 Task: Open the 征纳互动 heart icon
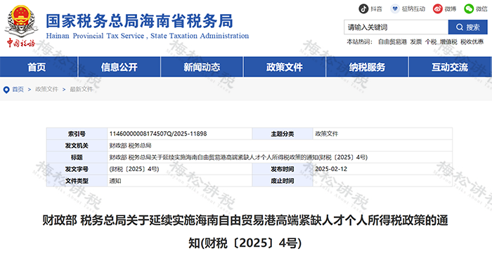click(x=395, y=8)
